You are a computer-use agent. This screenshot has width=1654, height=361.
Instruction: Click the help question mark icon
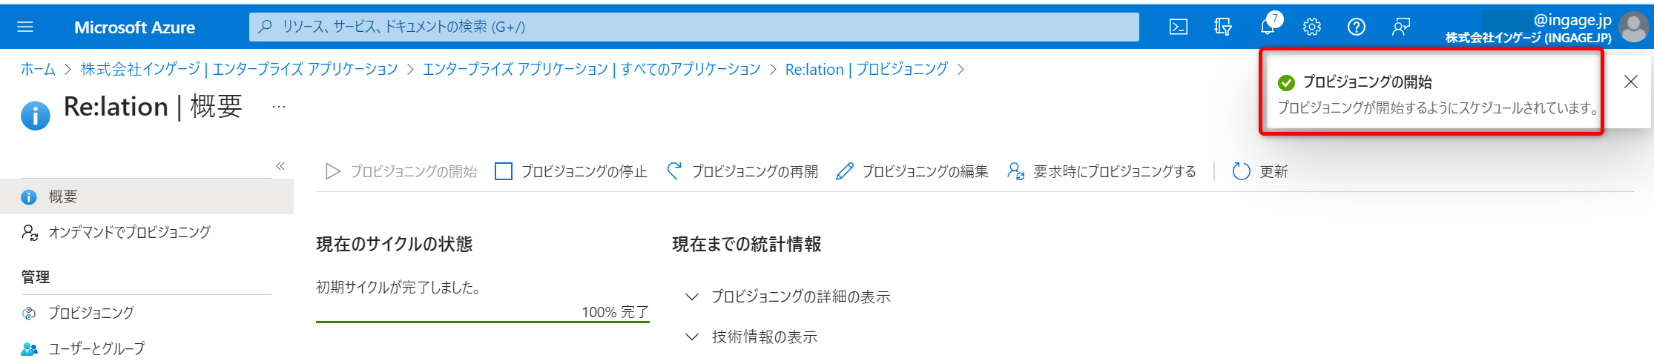tap(1357, 27)
